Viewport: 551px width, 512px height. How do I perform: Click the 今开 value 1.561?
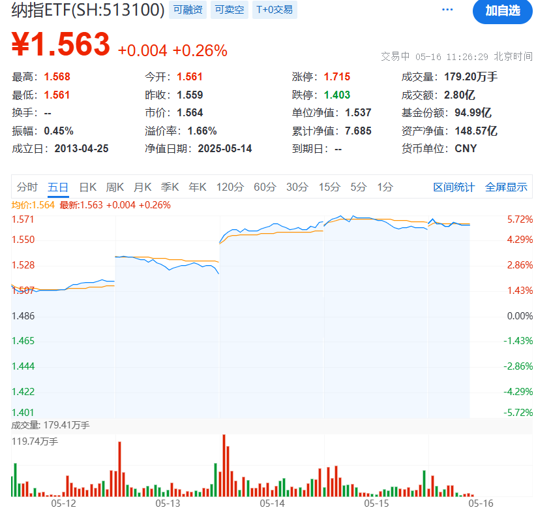coord(190,76)
